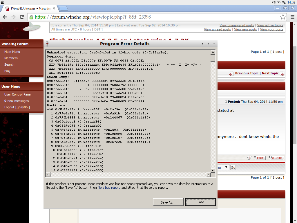This screenshot has height=223, width=297.
Task: Go to Next topic link
Action: tap(270, 73)
